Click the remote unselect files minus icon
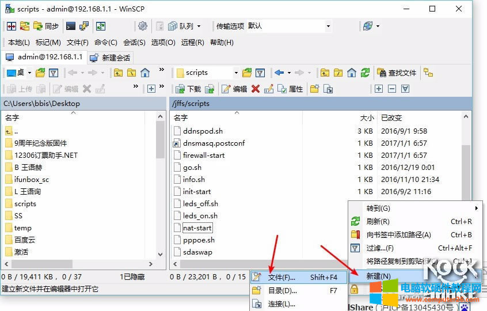The image size is (487, 311). tap(392, 89)
